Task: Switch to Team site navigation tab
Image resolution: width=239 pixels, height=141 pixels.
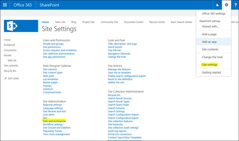Action: [x=60, y=22]
